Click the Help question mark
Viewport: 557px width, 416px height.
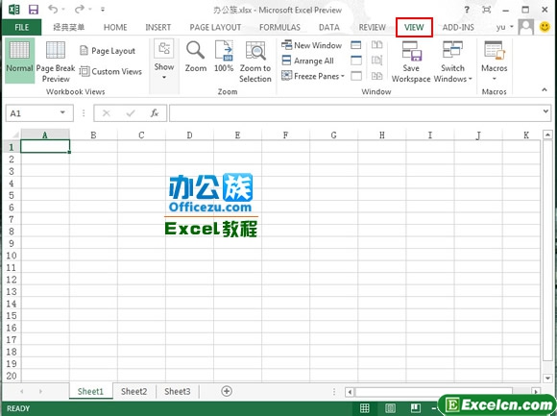pyautogui.click(x=467, y=10)
